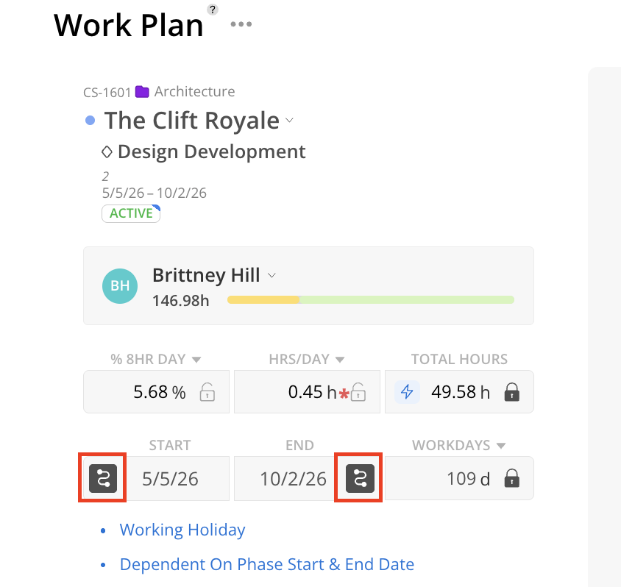Click the dependency icon beside the End date
621x587 pixels.
(360, 479)
